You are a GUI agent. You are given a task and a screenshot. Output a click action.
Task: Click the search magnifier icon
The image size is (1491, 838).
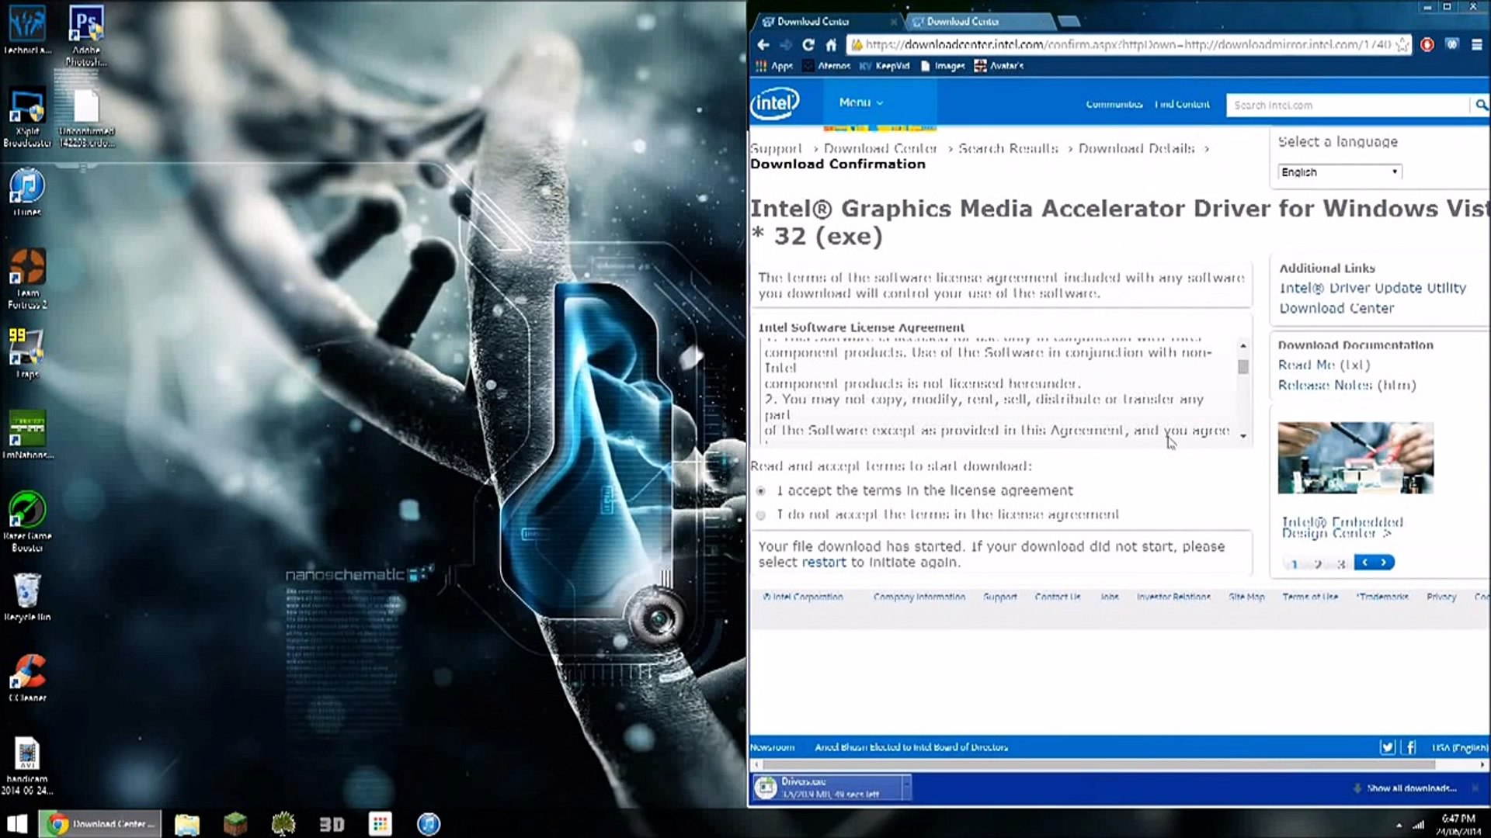tap(1480, 105)
